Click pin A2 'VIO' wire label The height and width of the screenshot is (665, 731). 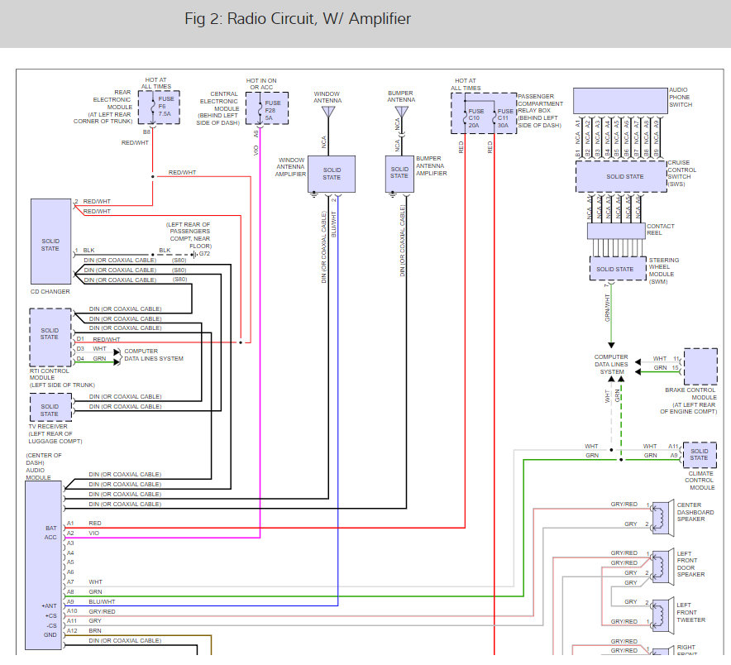(93, 533)
